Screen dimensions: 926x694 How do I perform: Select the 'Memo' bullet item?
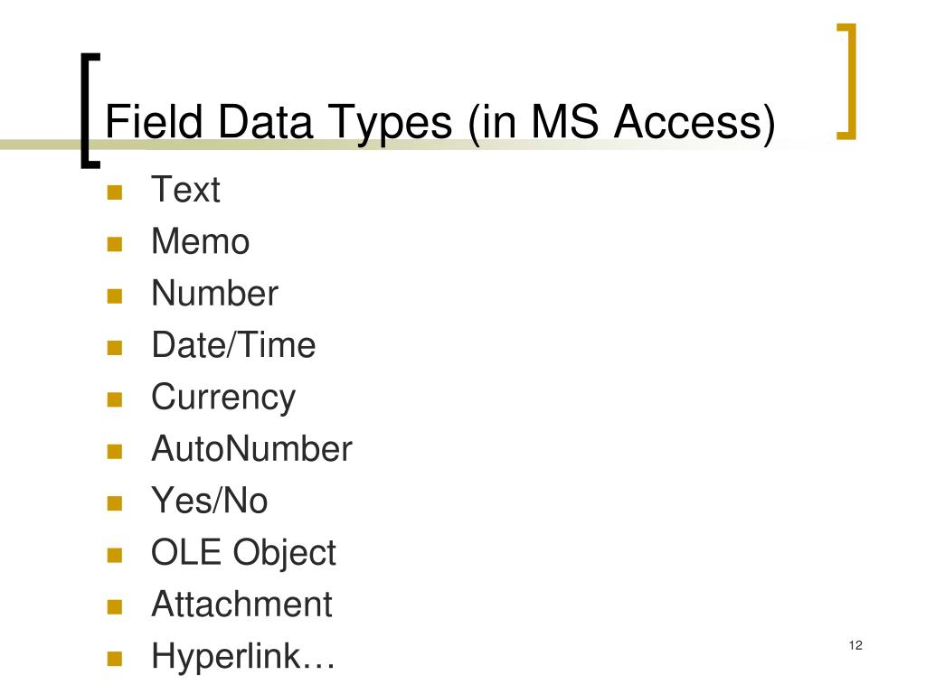click(200, 241)
